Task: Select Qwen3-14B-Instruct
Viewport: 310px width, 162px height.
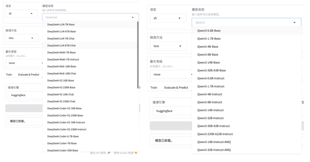Action: [x=247, y=110]
